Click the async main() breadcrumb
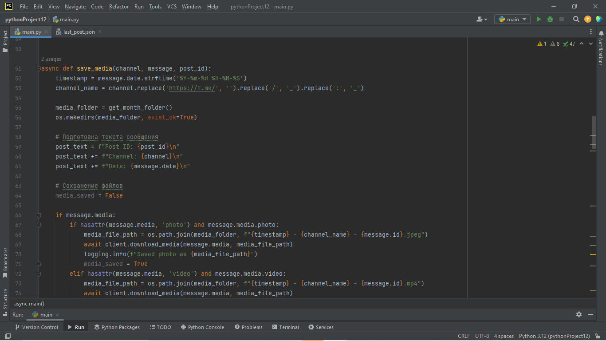This screenshot has height=341, width=606. pos(29,304)
